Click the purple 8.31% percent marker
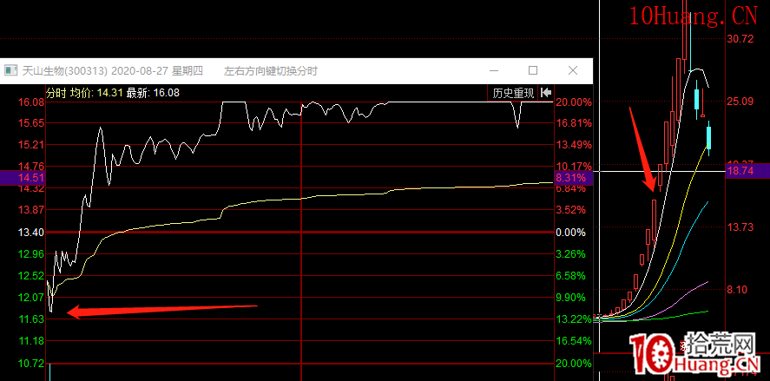The height and width of the screenshot is (381, 770). point(573,178)
